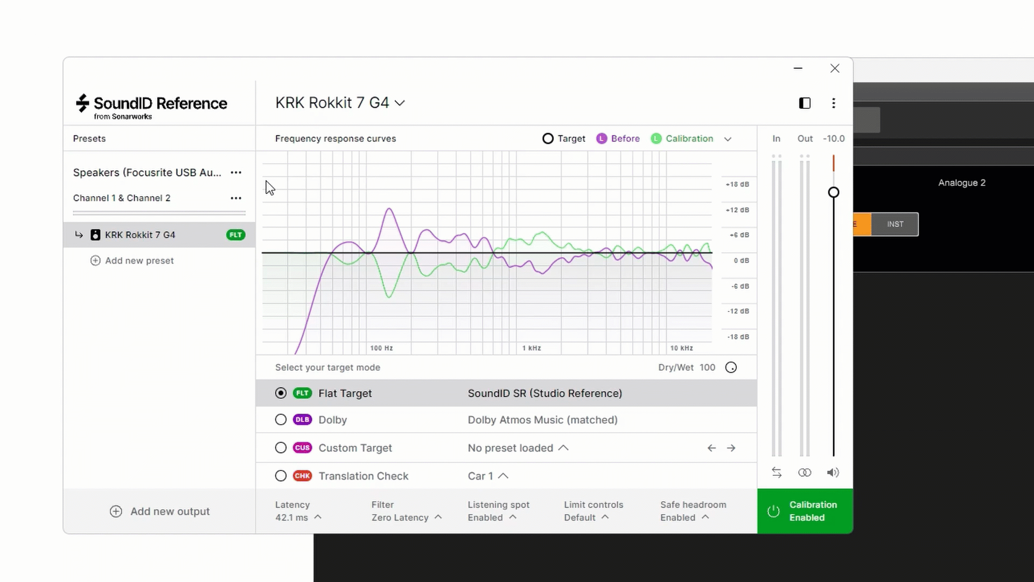1034x582 pixels.
Task: Open Speakers Focusrite output options menu
Action: [x=236, y=172]
